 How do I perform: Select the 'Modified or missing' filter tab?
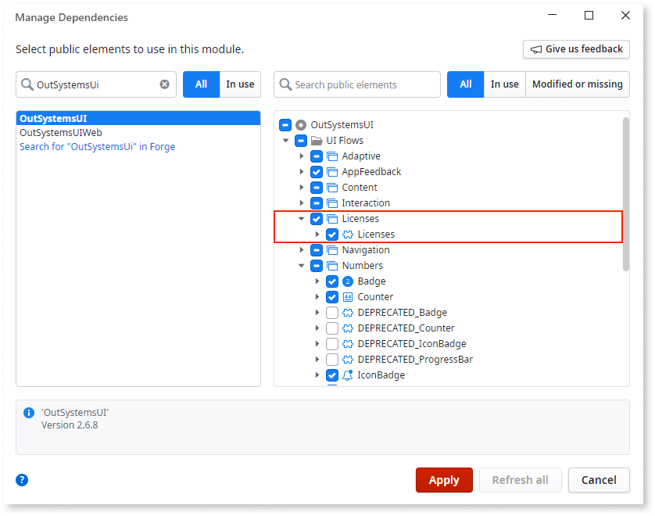pos(577,84)
